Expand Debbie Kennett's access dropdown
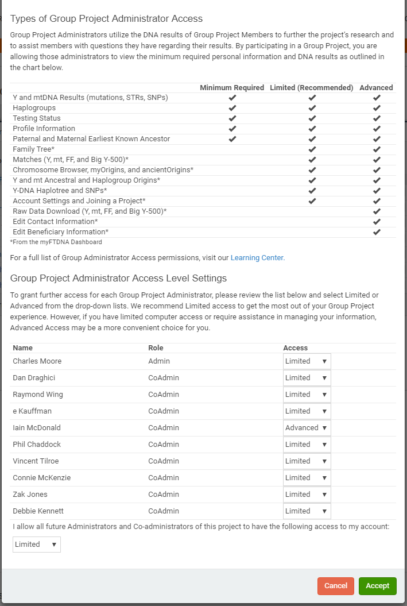Screen dimensions: 407x606 pyautogui.click(x=307, y=511)
